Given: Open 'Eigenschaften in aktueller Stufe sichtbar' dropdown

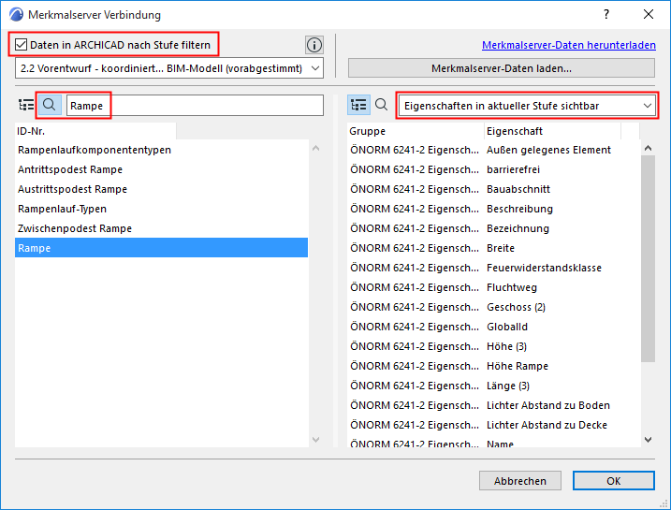Looking at the screenshot, I should (528, 106).
